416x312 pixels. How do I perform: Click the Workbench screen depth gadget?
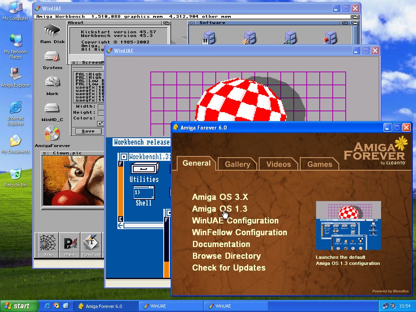pyautogui.click(x=354, y=16)
